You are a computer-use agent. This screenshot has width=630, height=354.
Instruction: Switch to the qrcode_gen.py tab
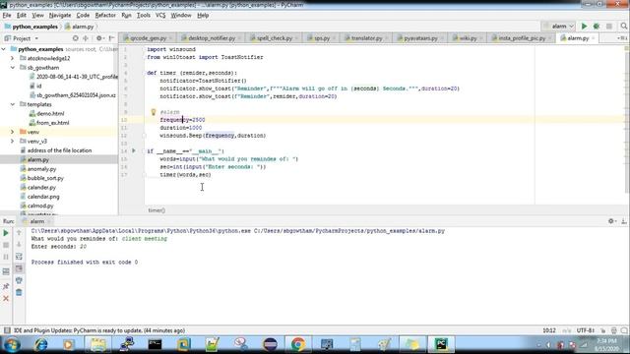click(148, 38)
